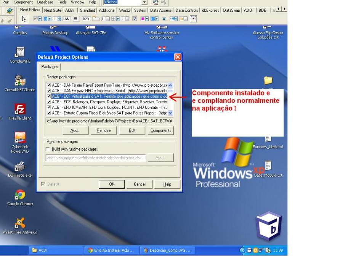Click the Remove button

point(104,130)
